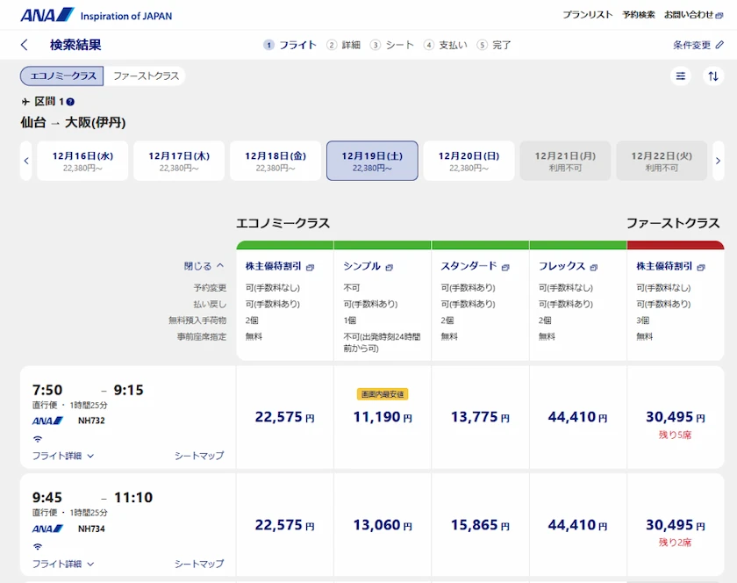737x583 pixels.
Task: Choose 13,060円 シンプル fare for NH734
Action: (x=383, y=525)
